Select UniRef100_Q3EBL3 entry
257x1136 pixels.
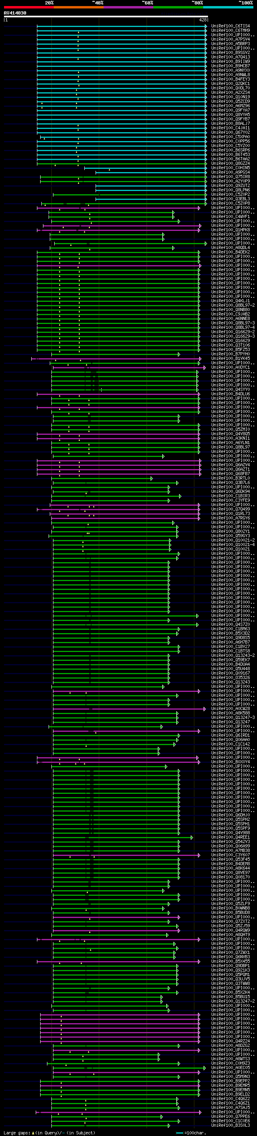click(x=230, y=199)
